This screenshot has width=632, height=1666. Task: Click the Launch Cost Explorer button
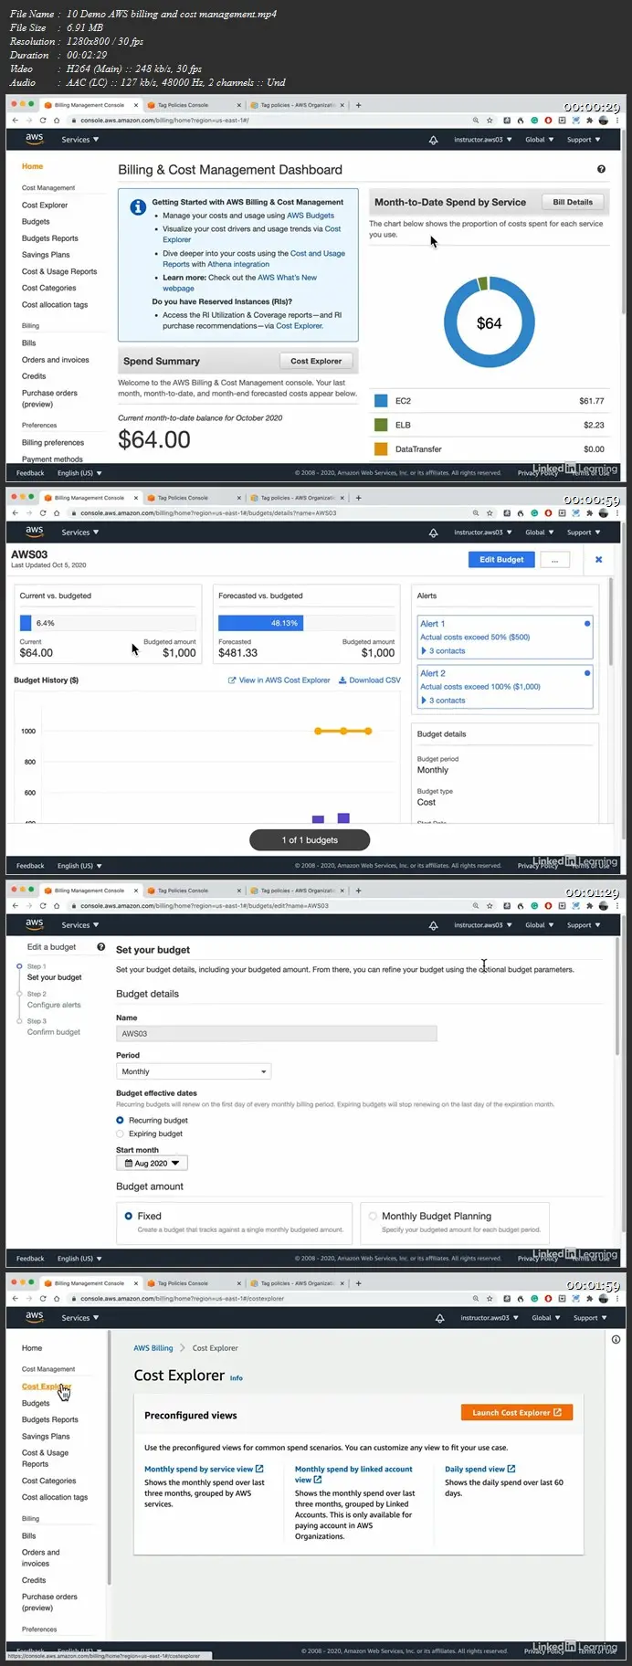tap(517, 1412)
